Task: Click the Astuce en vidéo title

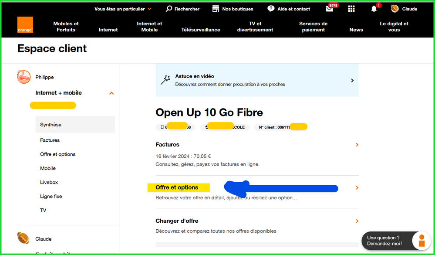Action: (x=195, y=76)
